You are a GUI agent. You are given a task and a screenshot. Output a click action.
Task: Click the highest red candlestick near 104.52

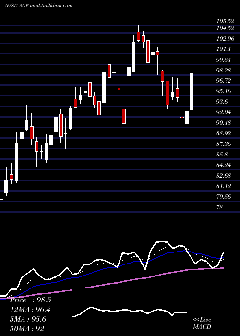pos(138,36)
